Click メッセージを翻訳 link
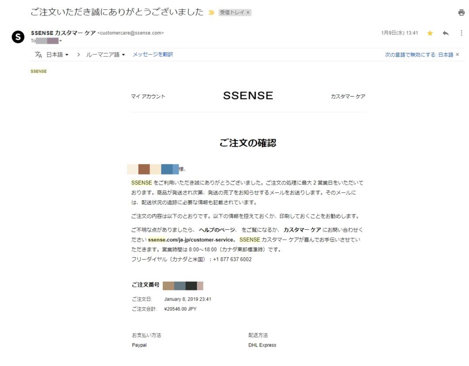The height and width of the screenshot is (366, 469). pyautogui.click(x=153, y=54)
